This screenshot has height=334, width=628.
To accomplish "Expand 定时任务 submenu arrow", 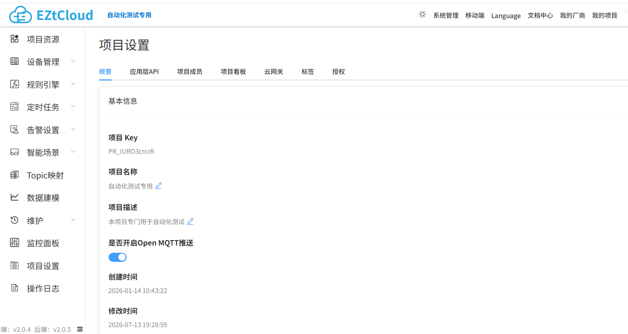I will [73, 106].
